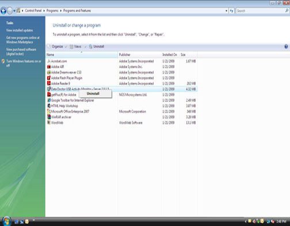Screen dimensions: 290x226
Task: Click the 349 MB size of Microsoft Office
Action: pyautogui.click(x=191, y=111)
